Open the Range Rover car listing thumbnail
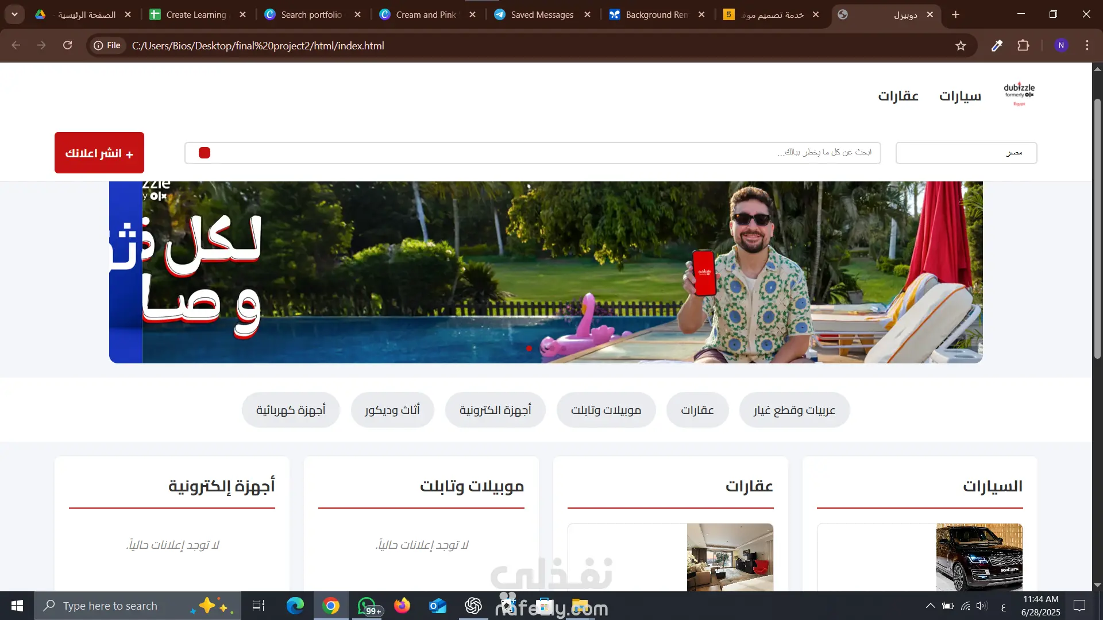Screen dimensions: 1103x620 [979, 557]
